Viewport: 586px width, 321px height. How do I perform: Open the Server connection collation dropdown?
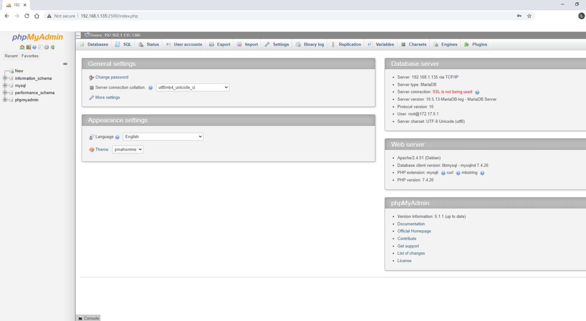tap(192, 87)
